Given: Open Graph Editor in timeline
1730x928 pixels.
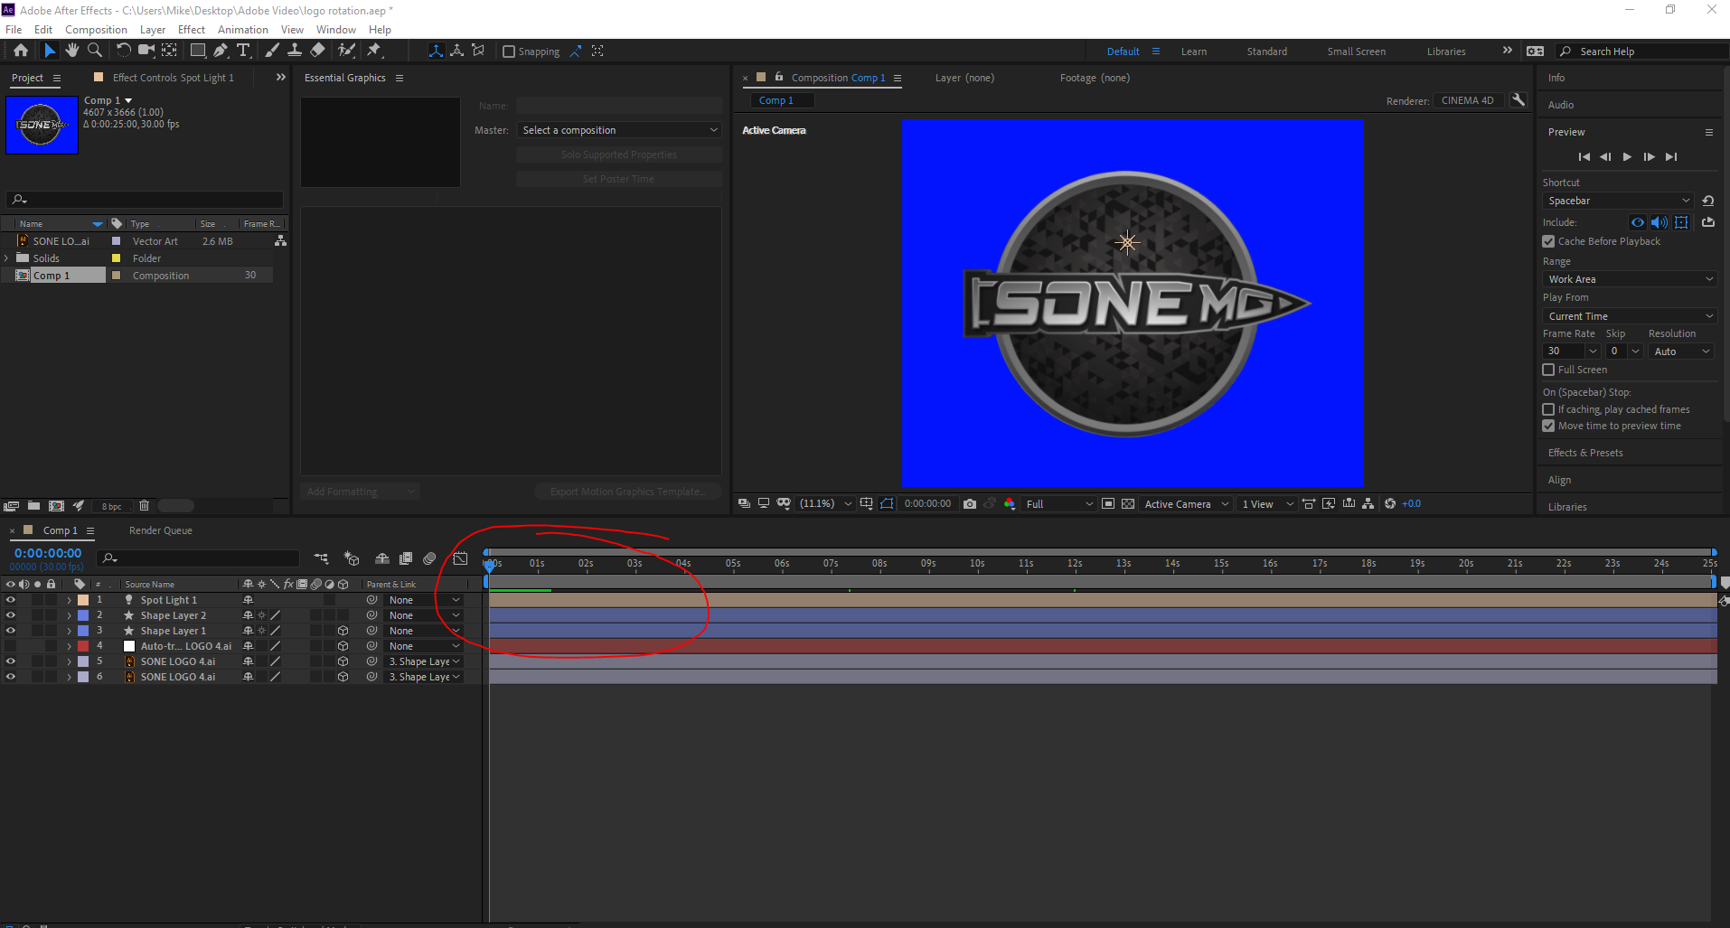Looking at the screenshot, I should 460,559.
